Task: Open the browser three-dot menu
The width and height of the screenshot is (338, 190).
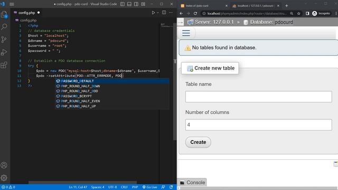Action: tap(336, 13)
